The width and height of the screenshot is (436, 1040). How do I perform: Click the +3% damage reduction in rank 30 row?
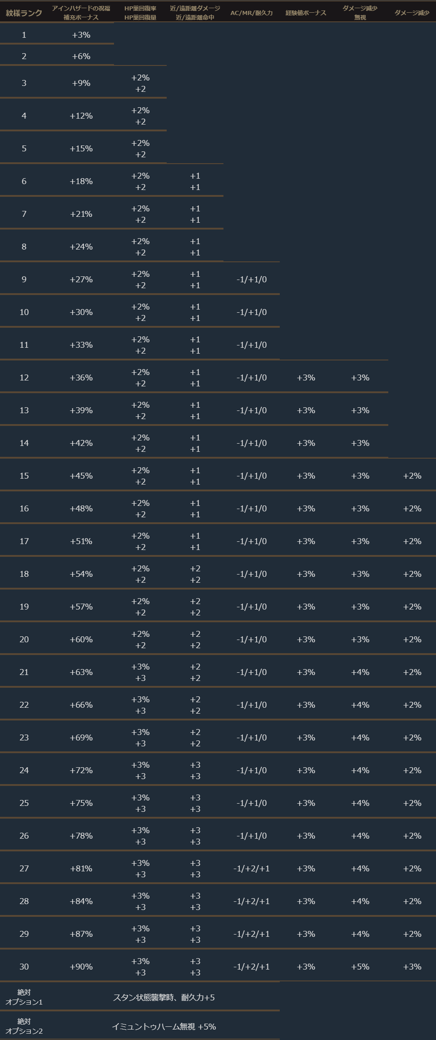(x=412, y=967)
